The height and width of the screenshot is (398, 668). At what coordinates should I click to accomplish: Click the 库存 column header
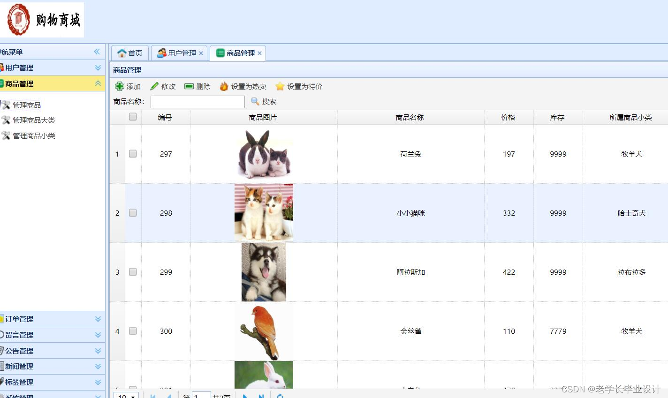[x=557, y=117]
